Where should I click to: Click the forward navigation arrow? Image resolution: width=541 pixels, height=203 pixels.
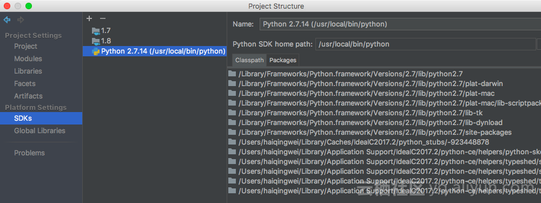tap(21, 19)
